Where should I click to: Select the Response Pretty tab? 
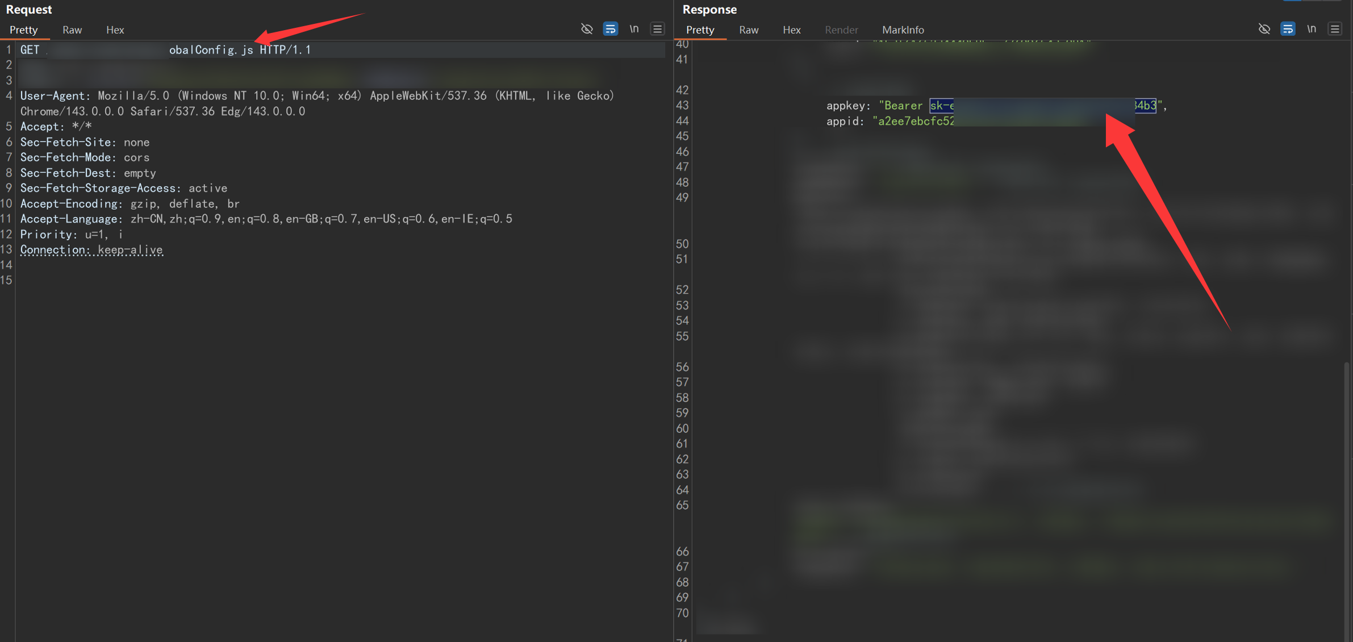[x=700, y=30]
